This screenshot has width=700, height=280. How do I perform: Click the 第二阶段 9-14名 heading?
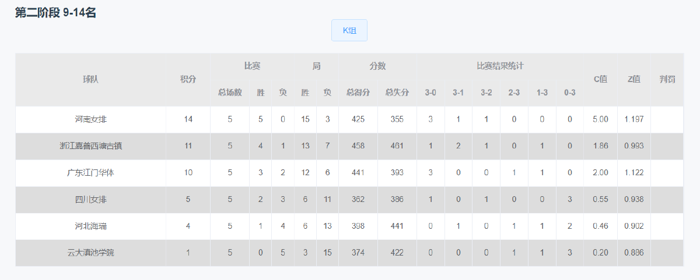pyautogui.click(x=55, y=13)
